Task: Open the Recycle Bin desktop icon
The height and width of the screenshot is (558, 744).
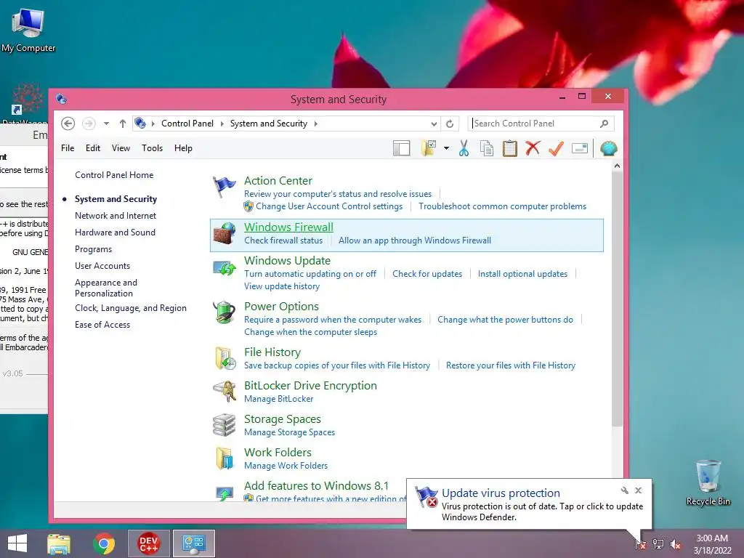Action: click(x=708, y=482)
